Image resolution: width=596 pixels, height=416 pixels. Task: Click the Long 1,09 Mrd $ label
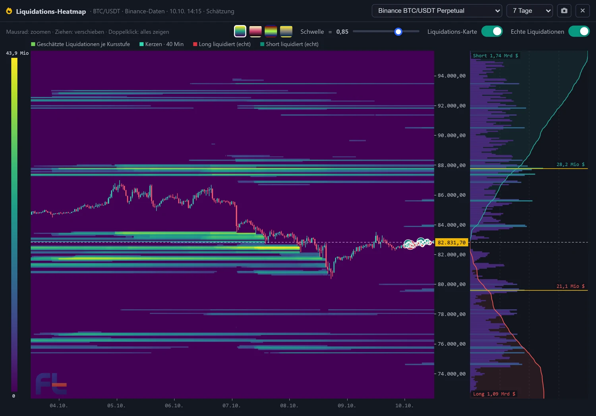click(494, 394)
